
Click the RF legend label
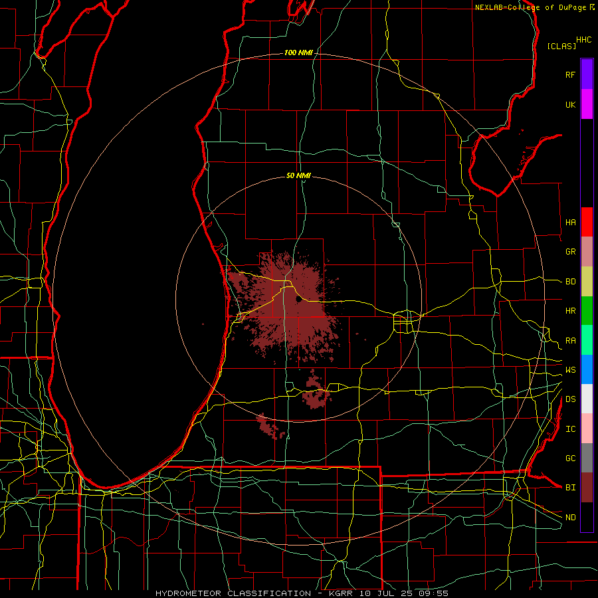(570, 74)
